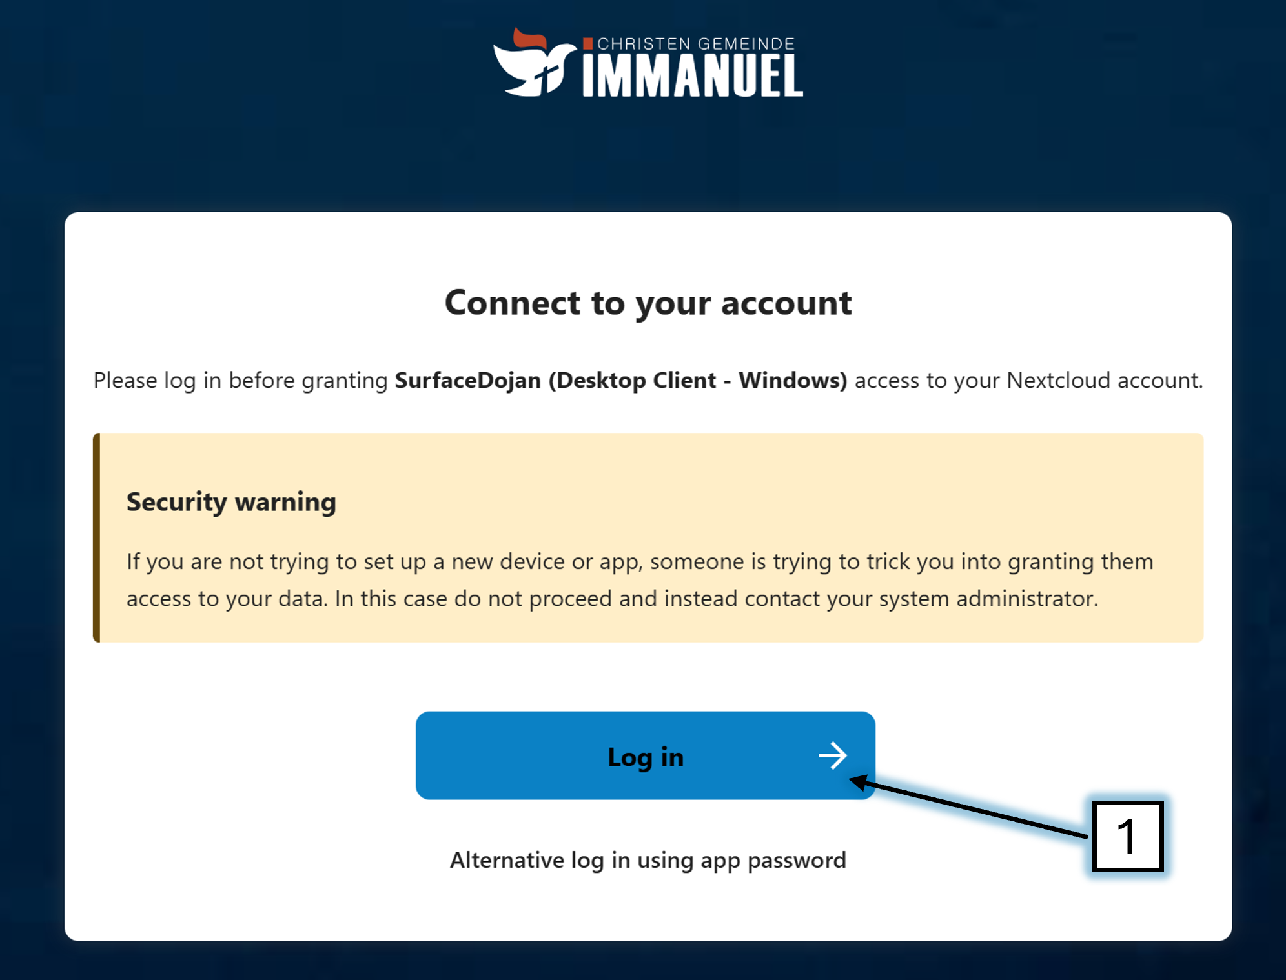Image resolution: width=1286 pixels, height=980 pixels.
Task: Click the CHRISTEN GEMEINDE text in logo
Action: tap(695, 44)
